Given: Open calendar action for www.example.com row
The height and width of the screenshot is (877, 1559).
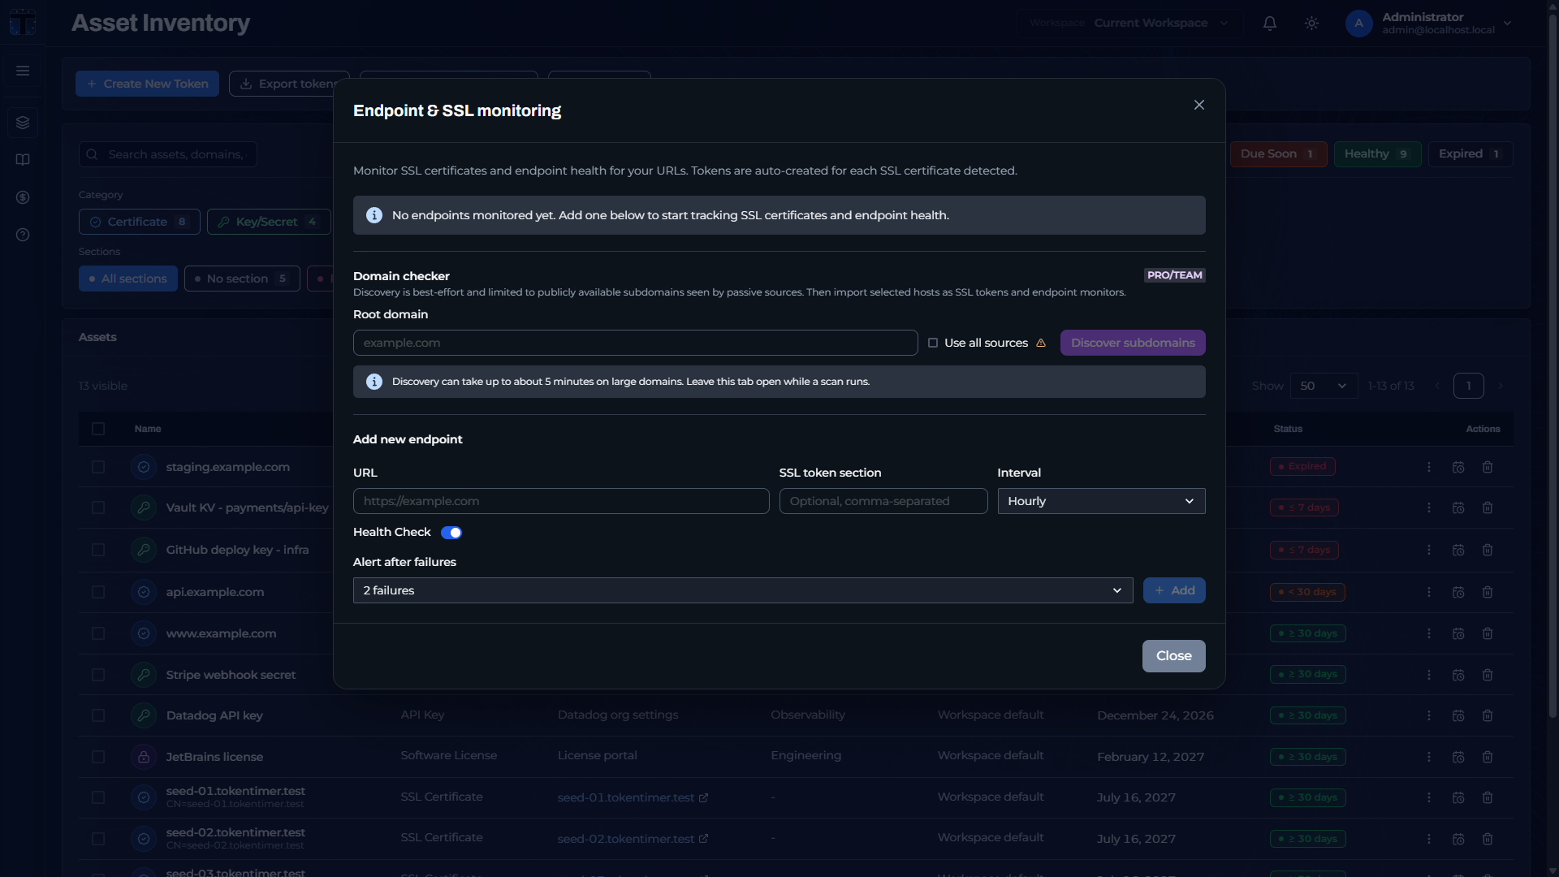Looking at the screenshot, I should coord(1458,633).
